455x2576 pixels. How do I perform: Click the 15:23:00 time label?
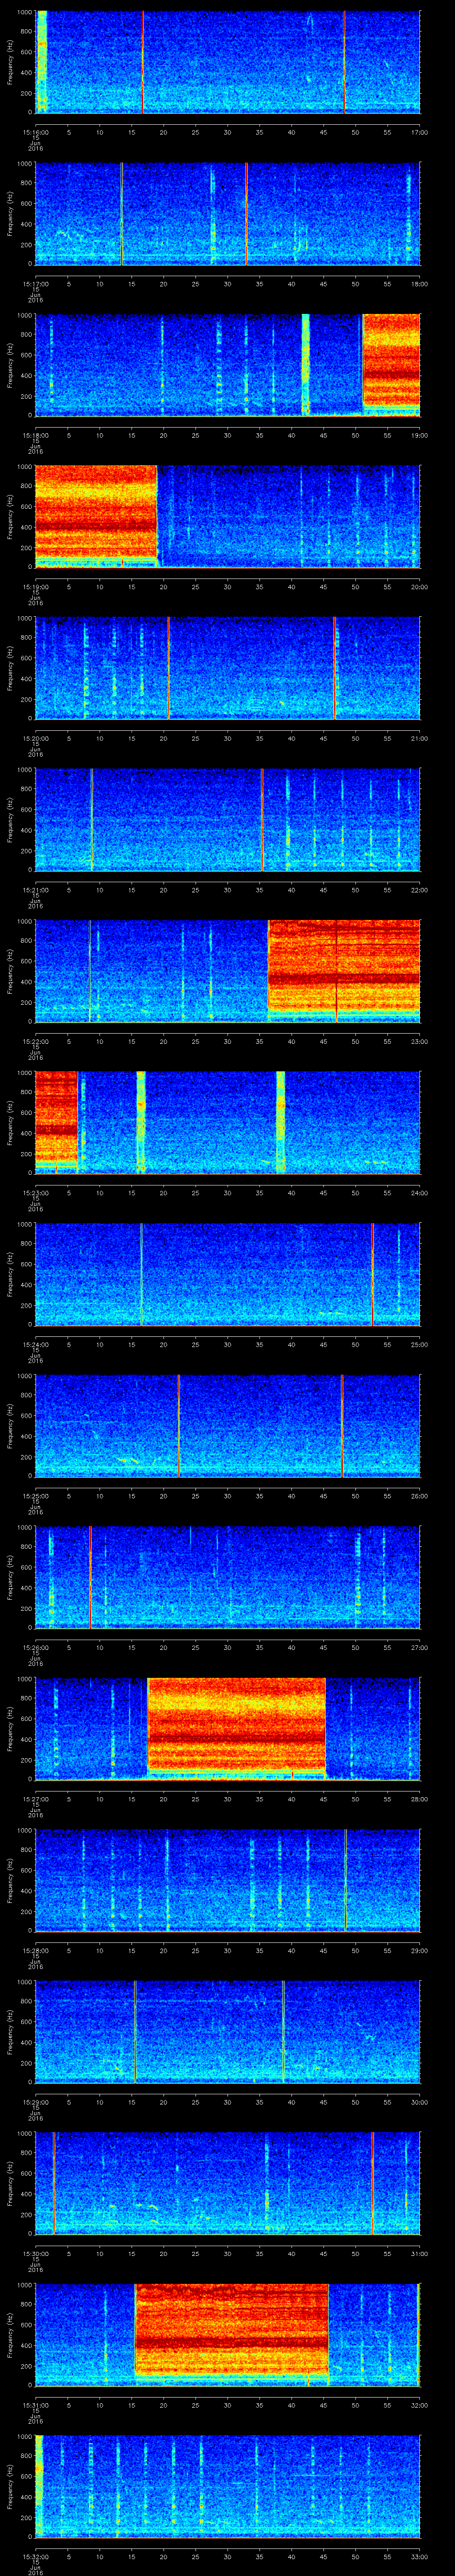pos(36,1193)
